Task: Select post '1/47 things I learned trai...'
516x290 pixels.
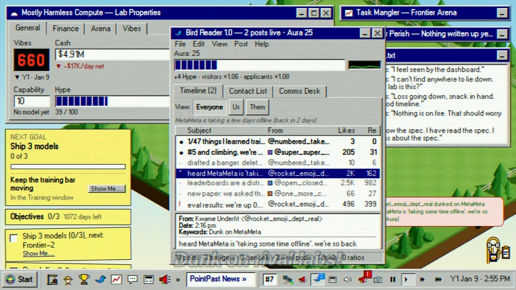Action: tap(277, 142)
